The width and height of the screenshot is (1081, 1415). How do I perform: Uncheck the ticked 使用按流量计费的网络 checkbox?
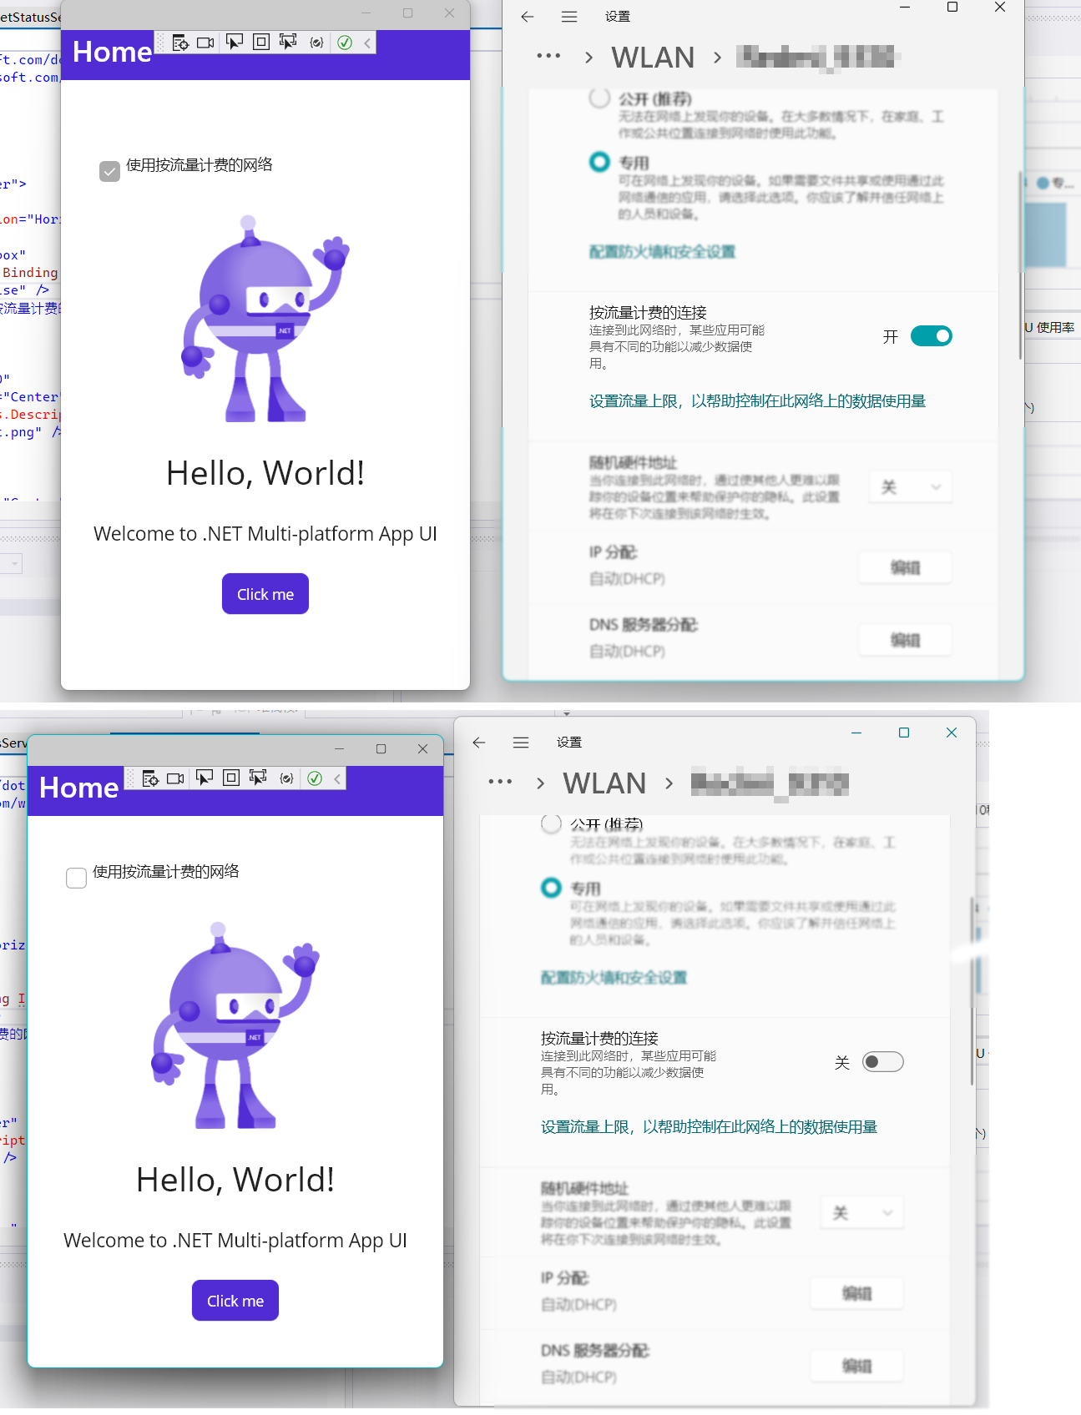coord(109,172)
